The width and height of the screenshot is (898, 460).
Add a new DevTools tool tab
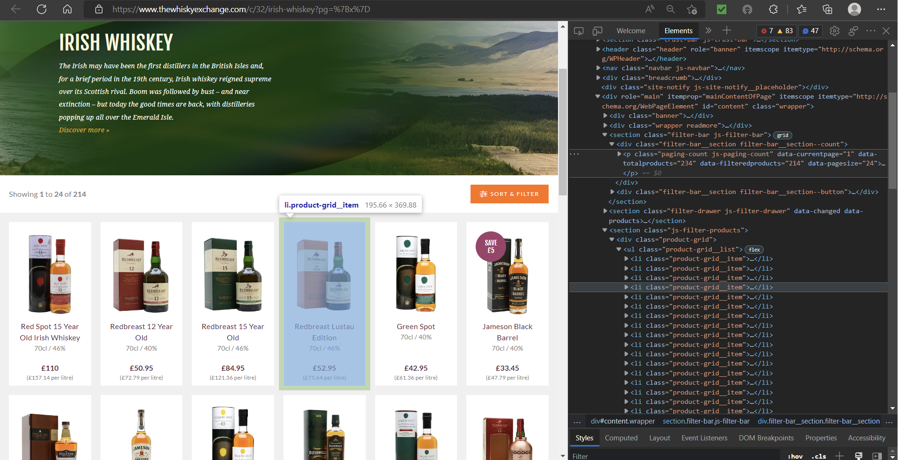pyautogui.click(x=726, y=30)
